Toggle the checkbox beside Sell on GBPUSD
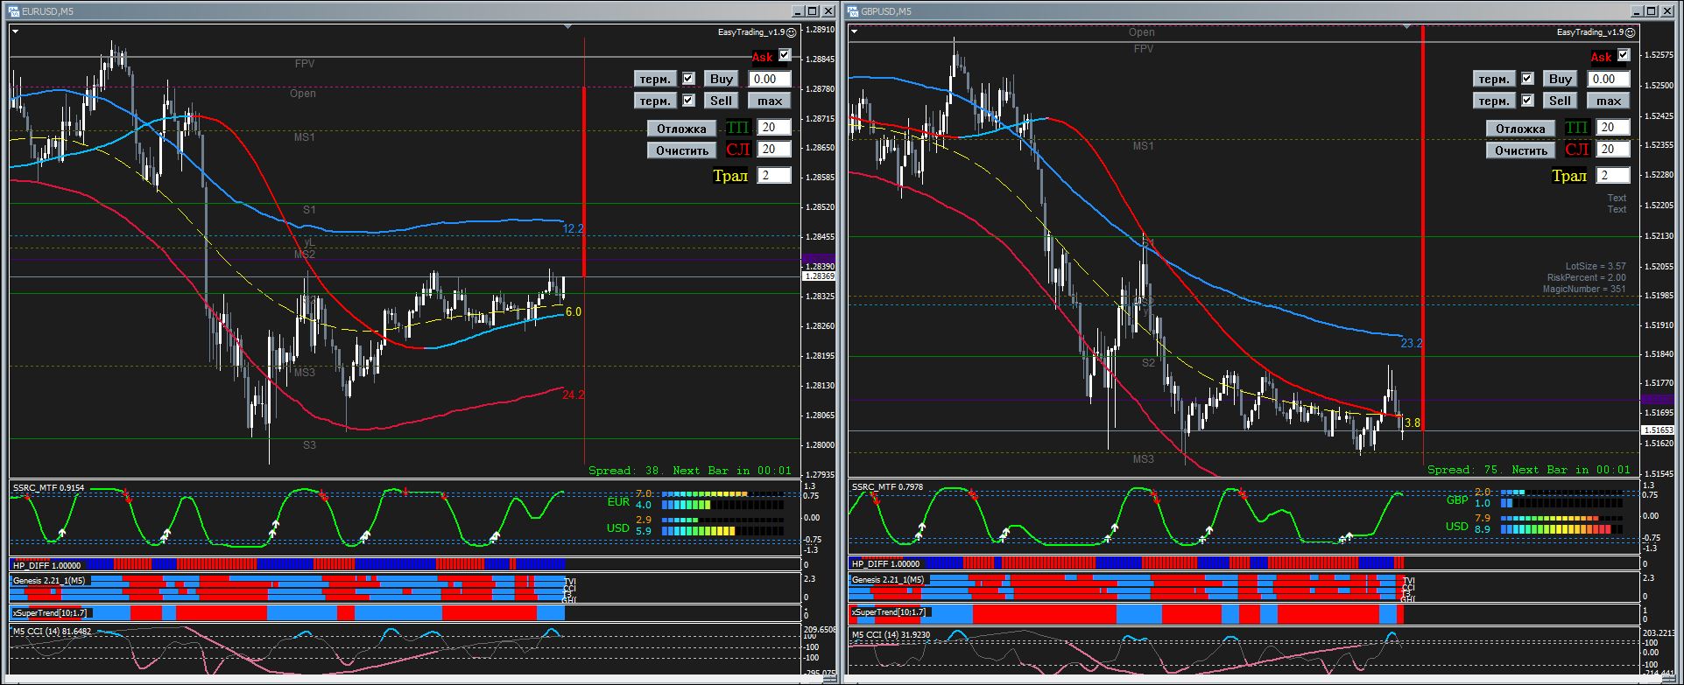This screenshot has height=685, width=1684. (x=1527, y=101)
